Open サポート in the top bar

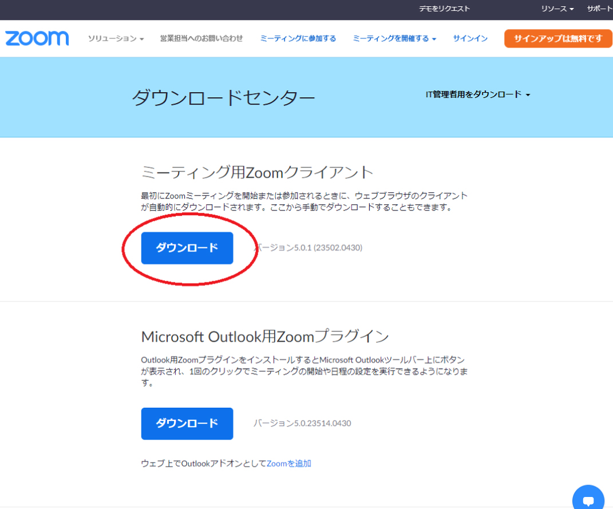point(600,9)
